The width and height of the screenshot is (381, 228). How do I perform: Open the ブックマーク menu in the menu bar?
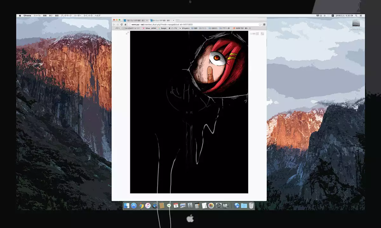tap(66, 16)
